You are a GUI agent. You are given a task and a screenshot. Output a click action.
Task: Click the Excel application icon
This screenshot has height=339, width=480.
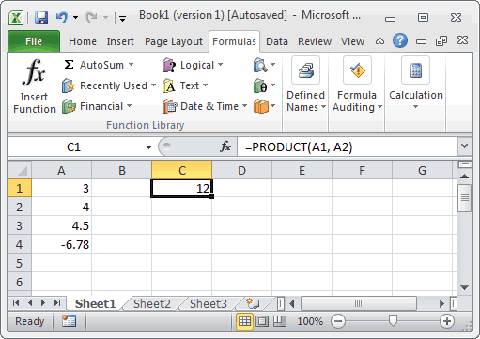point(16,18)
